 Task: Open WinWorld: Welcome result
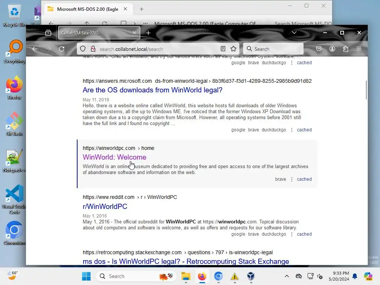point(114,157)
